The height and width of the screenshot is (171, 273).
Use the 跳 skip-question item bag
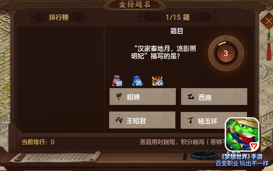pyautogui.click(x=138, y=81)
